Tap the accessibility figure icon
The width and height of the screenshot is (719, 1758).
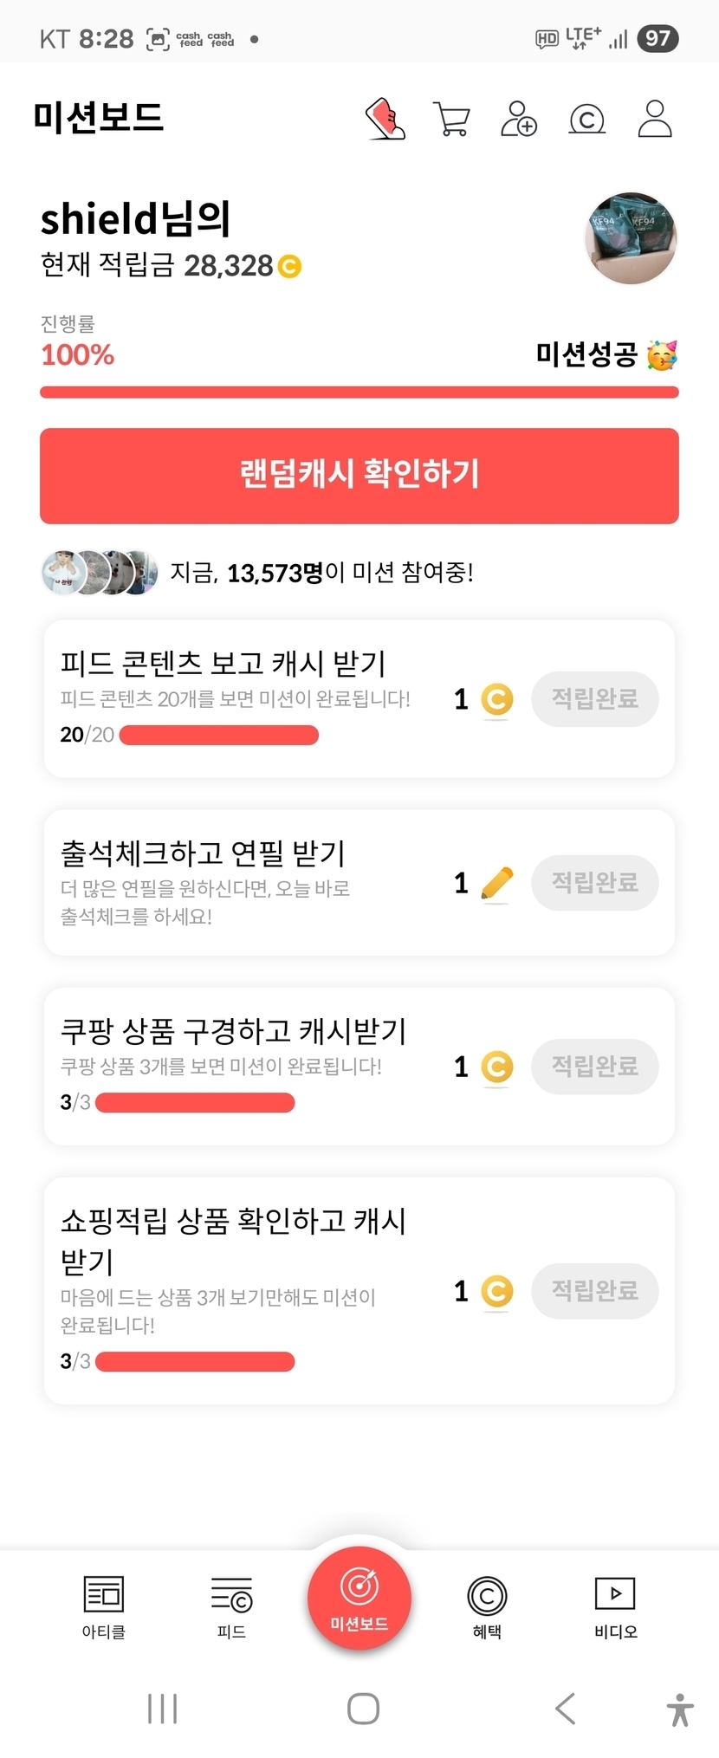tap(680, 1709)
